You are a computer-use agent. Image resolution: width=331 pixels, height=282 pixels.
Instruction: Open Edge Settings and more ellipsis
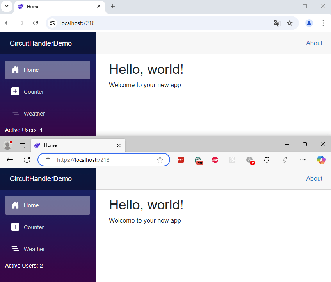303,160
